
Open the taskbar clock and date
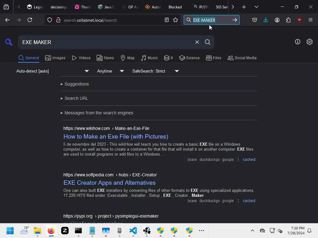pos(296,231)
